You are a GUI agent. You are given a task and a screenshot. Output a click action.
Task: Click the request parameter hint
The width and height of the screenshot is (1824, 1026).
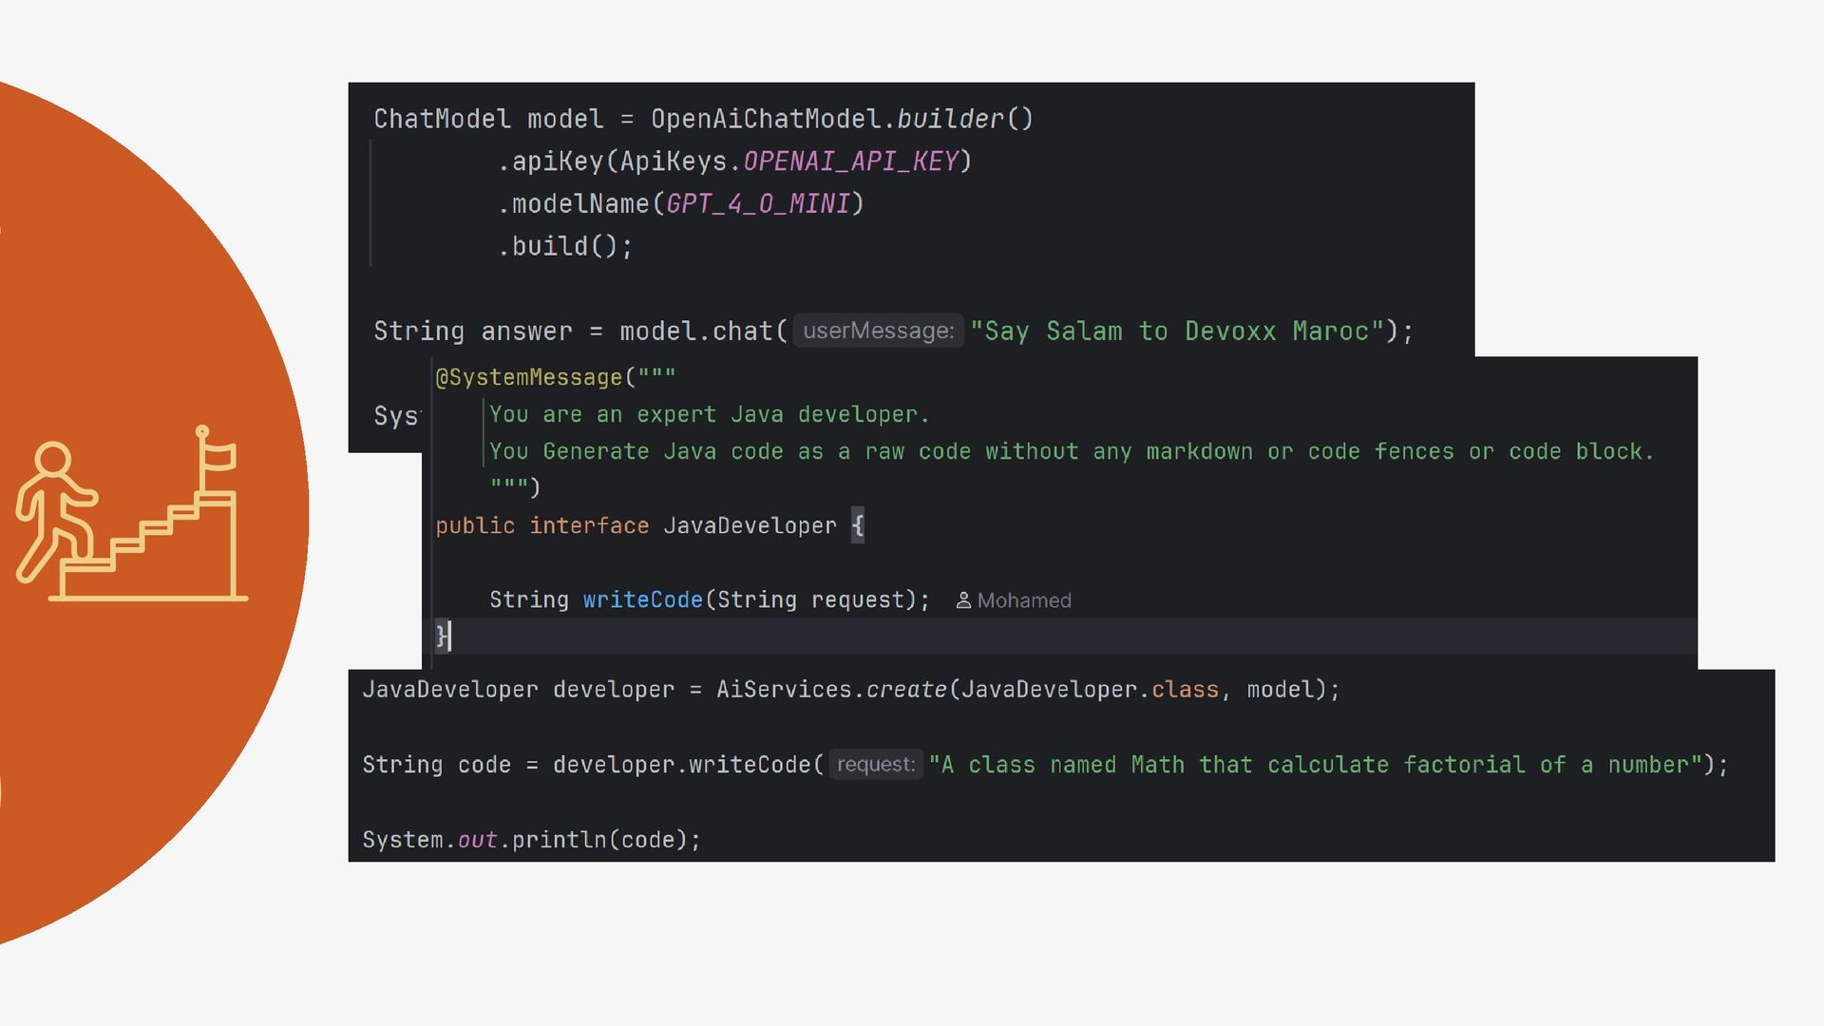(x=875, y=764)
